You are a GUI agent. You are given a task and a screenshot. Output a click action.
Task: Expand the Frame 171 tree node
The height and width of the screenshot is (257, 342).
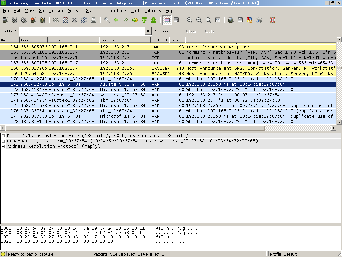[x=3, y=136]
